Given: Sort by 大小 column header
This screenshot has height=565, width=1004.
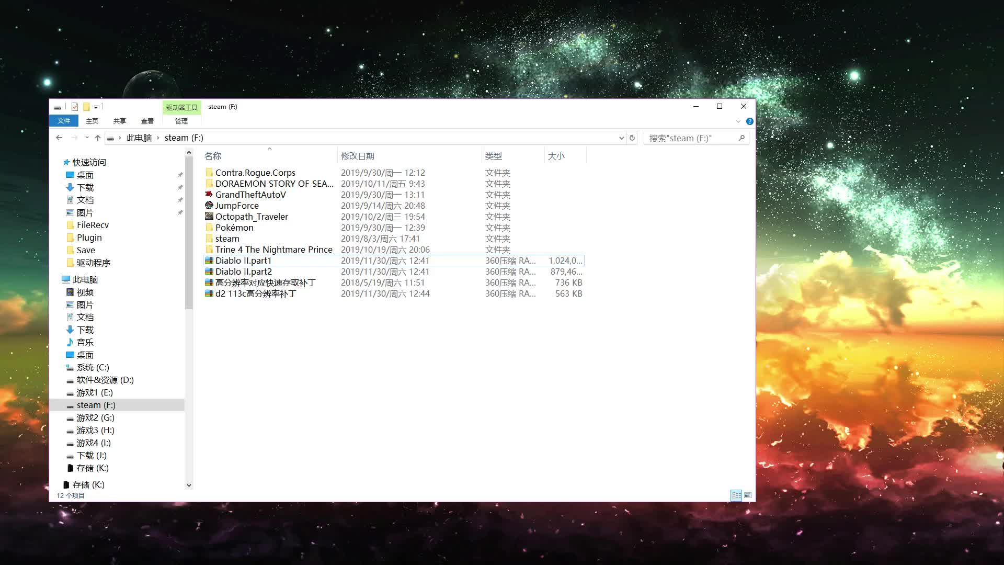Looking at the screenshot, I should pyautogui.click(x=556, y=156).
